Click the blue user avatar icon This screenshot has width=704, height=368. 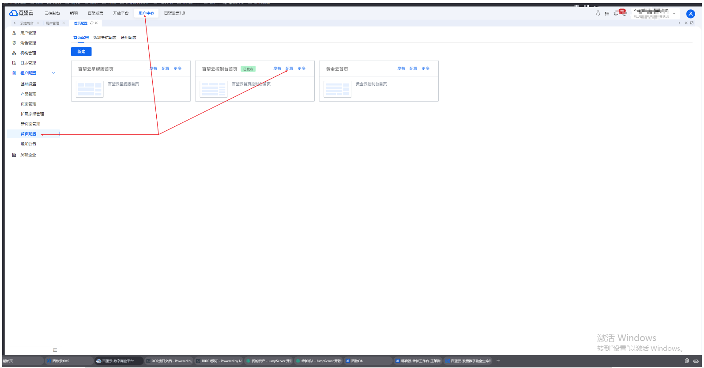pos(691,14)
